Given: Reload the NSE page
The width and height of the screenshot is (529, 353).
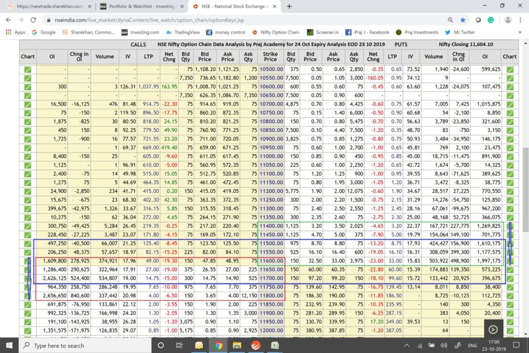Looking at the screenshot, I should [x=34, y=20].
